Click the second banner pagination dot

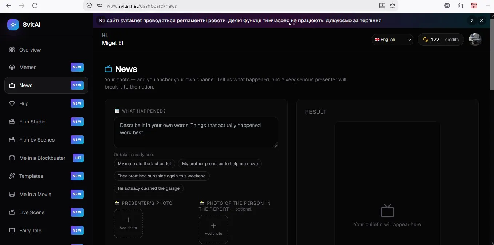pyautogui.click(x=294, y=25)
